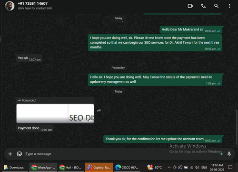Switch to GESCO HEA Edge window

127,167
